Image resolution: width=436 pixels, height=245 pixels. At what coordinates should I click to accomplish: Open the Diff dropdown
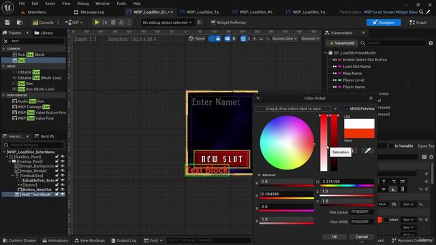[74, 22]
